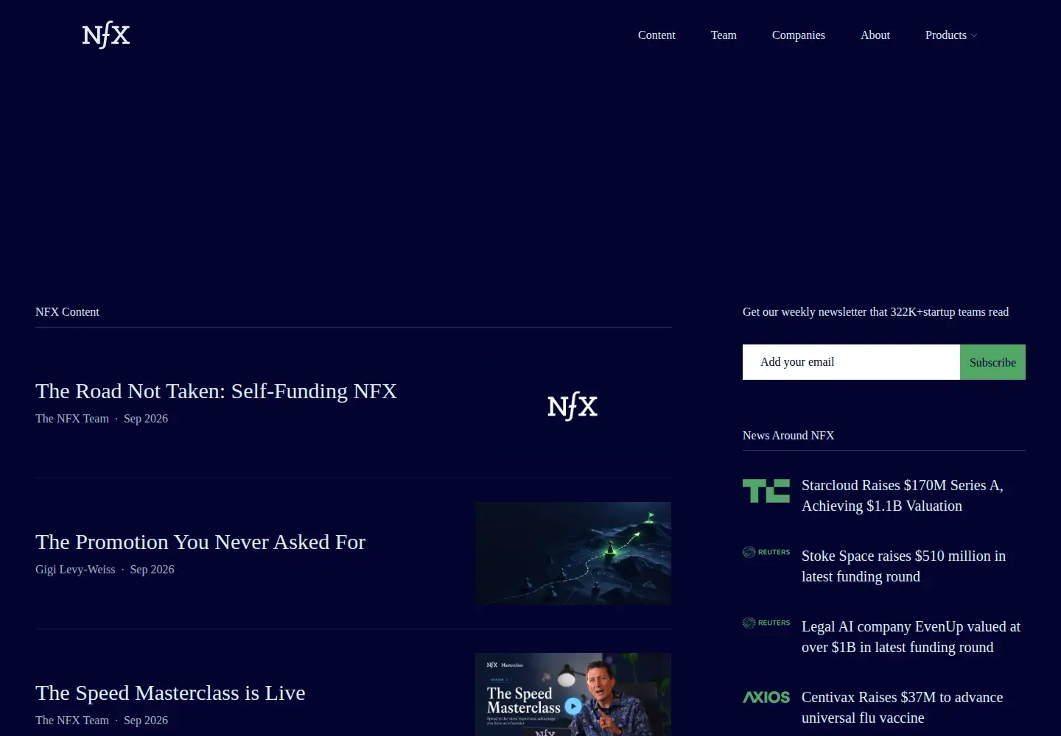Viewport: 1061px width, 736px height.
Task: Open Legal AI company EvenUp news
Action: tap(911, 637)
